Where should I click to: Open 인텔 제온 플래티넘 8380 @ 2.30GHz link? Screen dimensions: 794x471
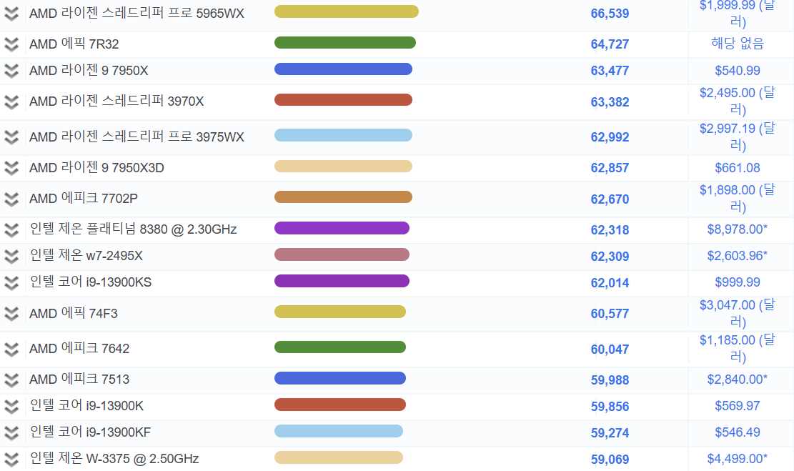pyautogui.click(x=133, y=229)
